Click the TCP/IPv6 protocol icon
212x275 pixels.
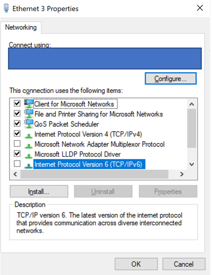tap(29, 166)
